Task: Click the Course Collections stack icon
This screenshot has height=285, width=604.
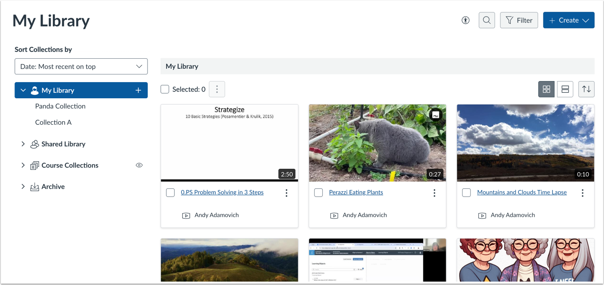Action: (35, 165)
